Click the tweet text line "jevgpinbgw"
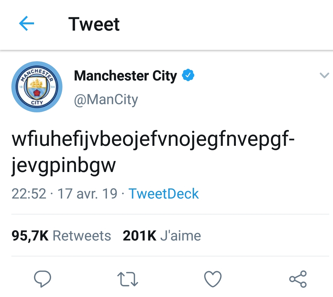This screenshot has height=297, width=333. [64, 166]
